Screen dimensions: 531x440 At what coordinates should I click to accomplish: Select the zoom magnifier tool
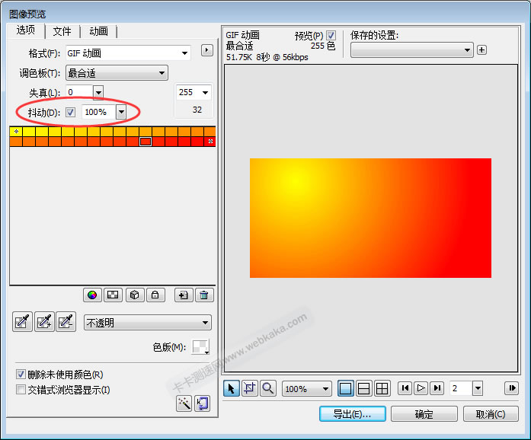[268, 388]
